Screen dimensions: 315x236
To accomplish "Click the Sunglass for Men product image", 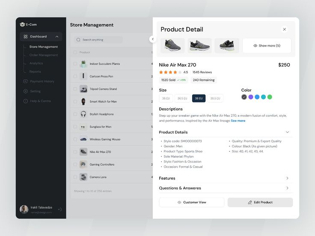I will 83,127.
